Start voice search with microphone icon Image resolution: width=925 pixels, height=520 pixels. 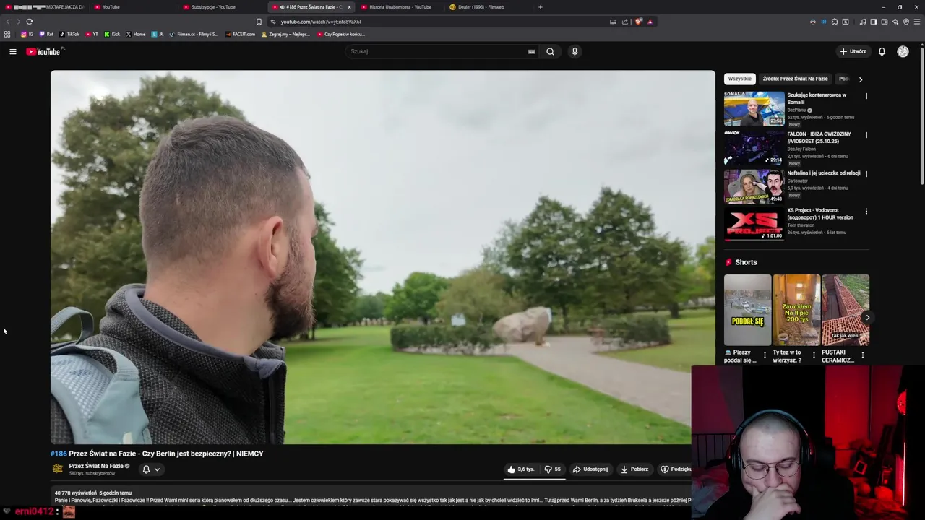coord(575,51)
